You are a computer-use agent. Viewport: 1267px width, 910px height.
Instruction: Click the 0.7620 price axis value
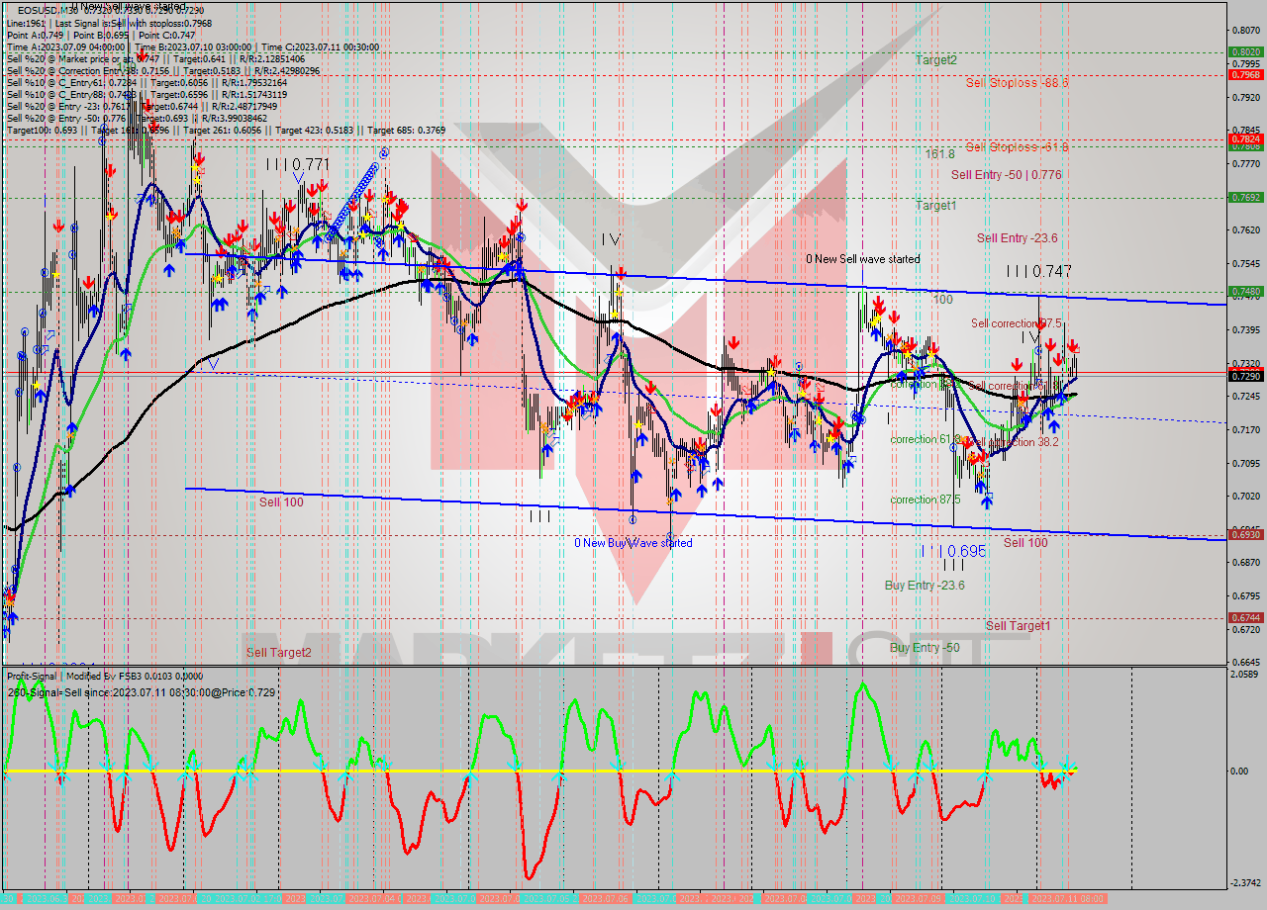[1245, 230]
